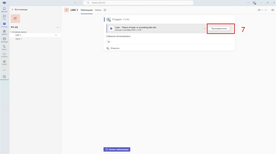Start a meeting with the camera icon

point(259,10)
